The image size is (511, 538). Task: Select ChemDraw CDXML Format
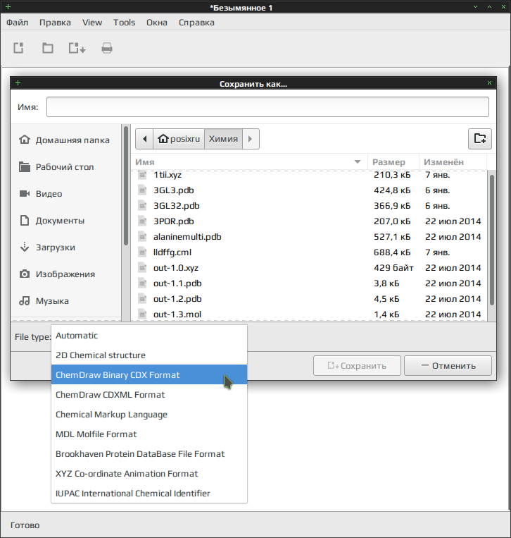149,395
